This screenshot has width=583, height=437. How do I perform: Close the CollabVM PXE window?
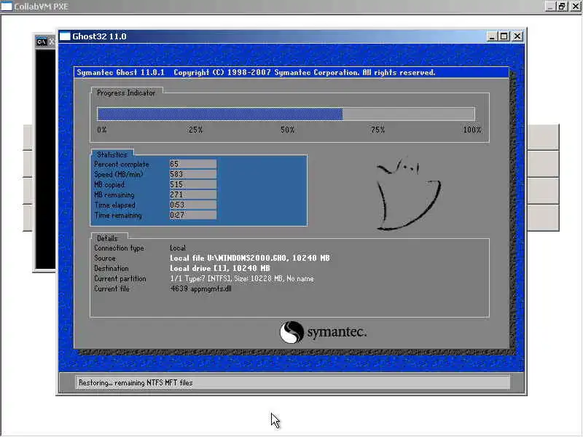(x=575, y=7)
